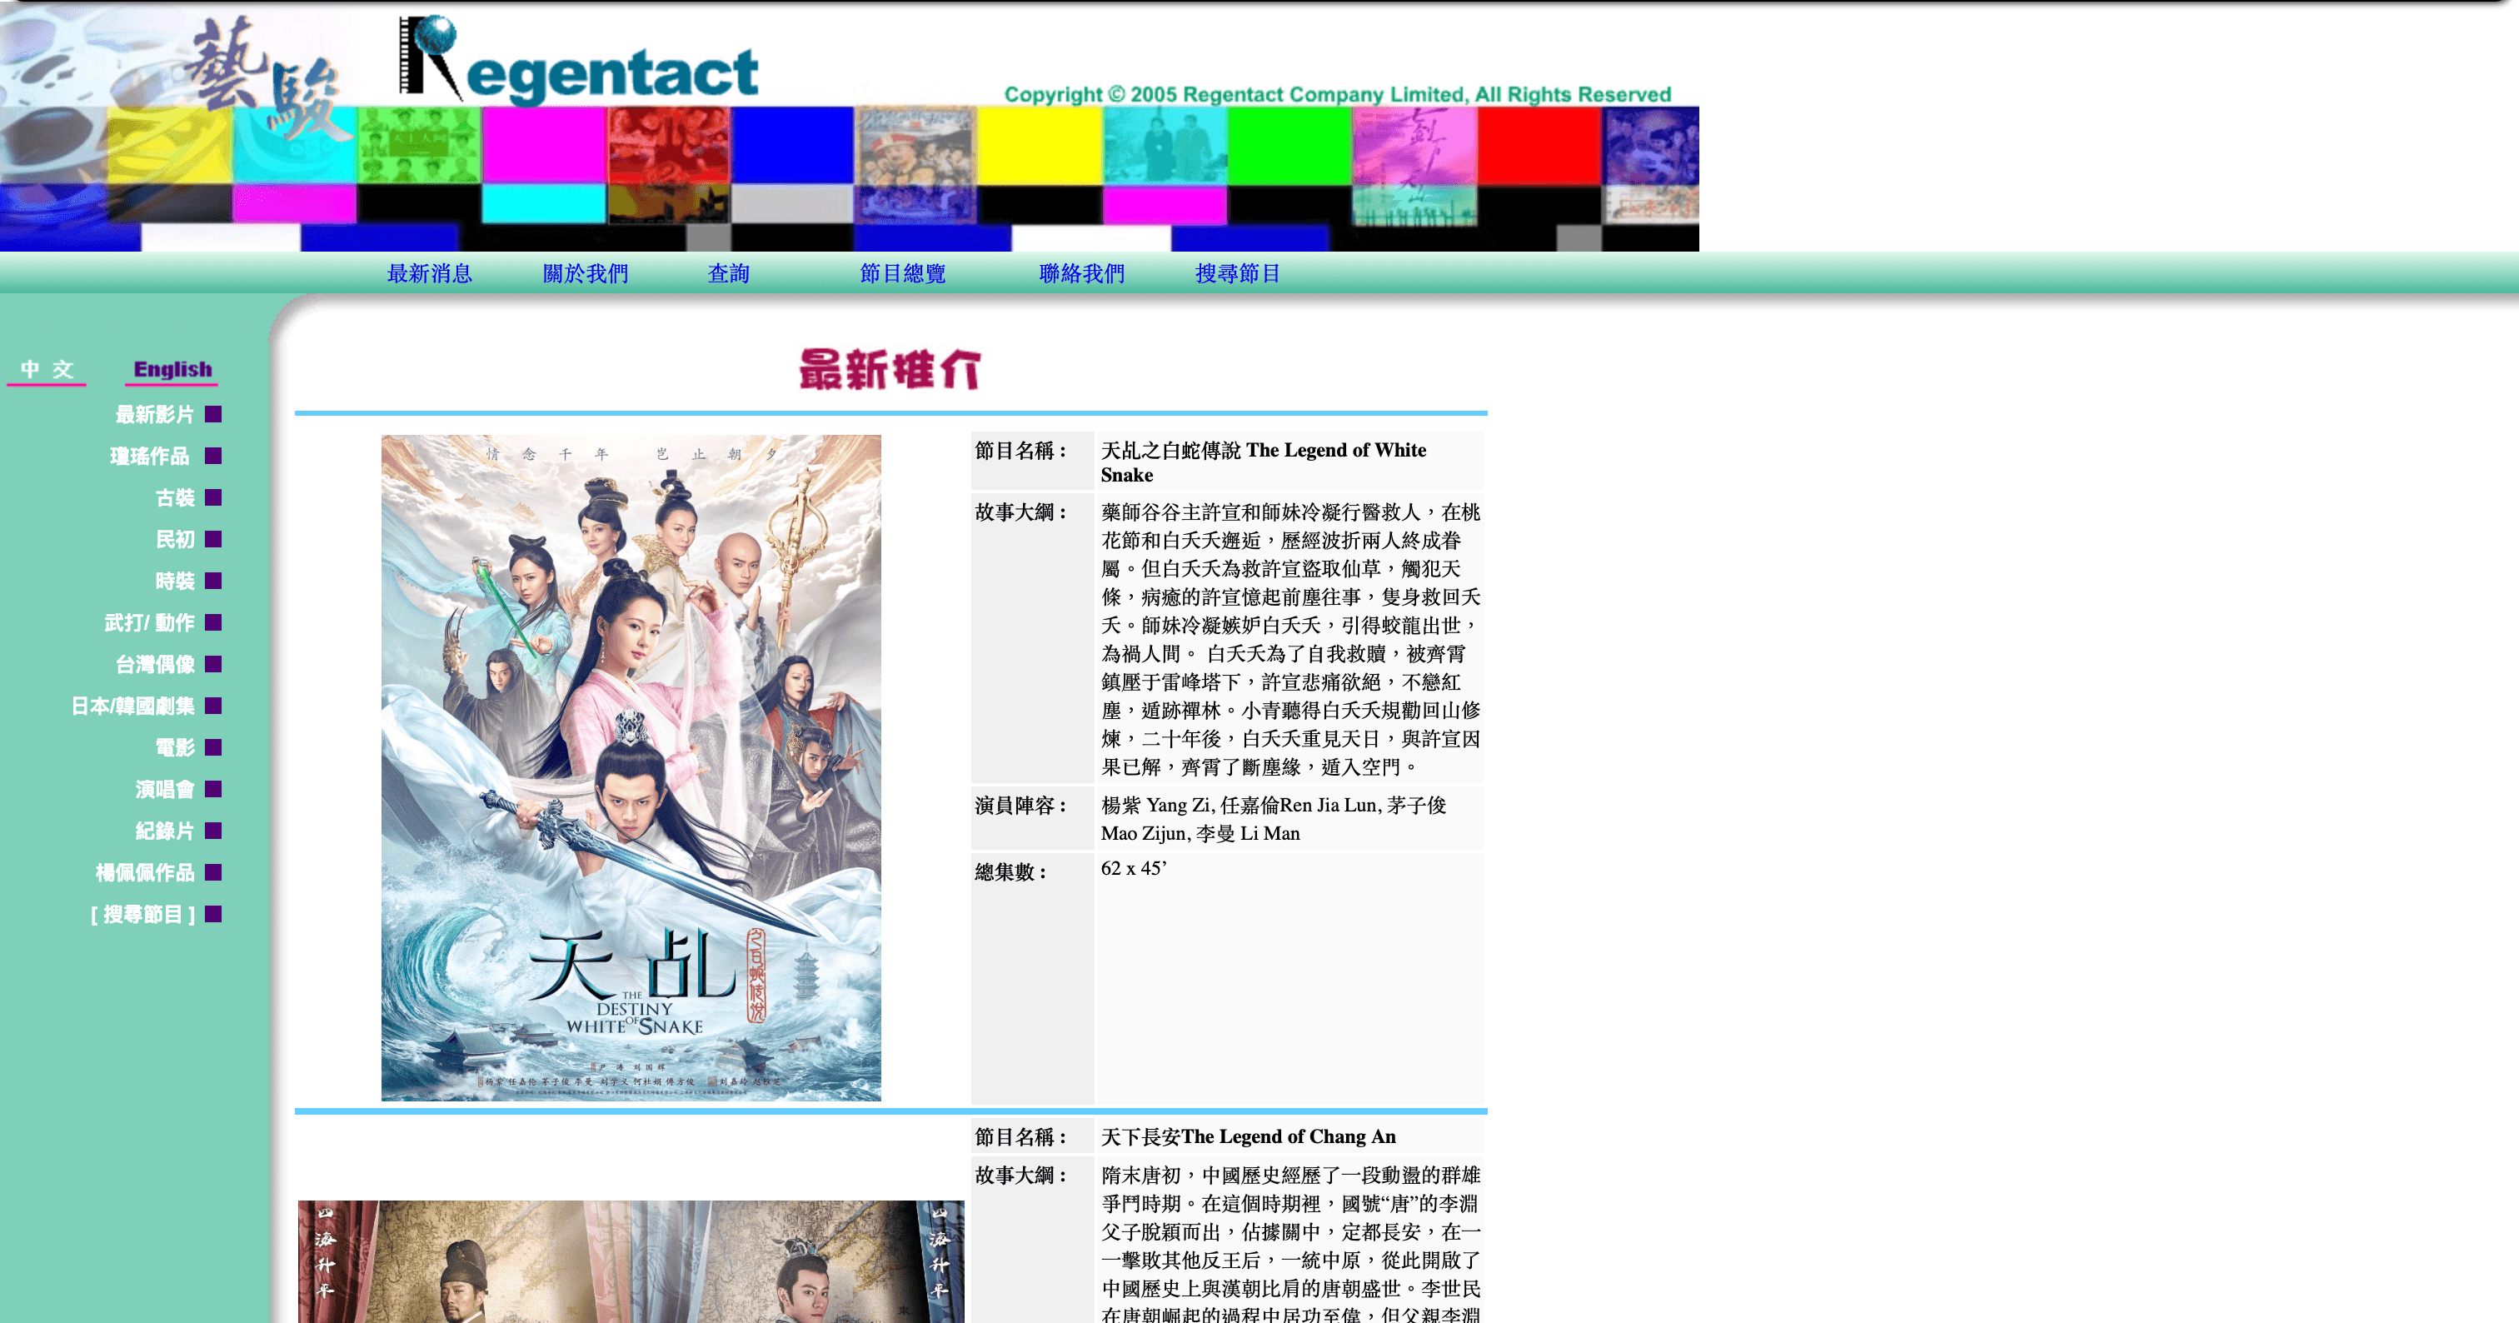Image resolution: width=2519 pixels, height=1323 pixels.
Task: Click the purple square beside 楊佩佩作品
Action: [x=214, y=871]
